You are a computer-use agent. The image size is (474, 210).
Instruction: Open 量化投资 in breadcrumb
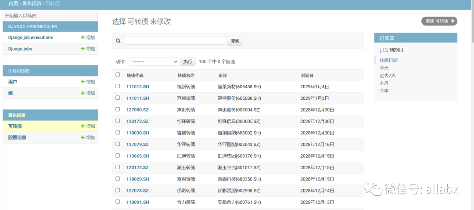click(x=32, y=4)
